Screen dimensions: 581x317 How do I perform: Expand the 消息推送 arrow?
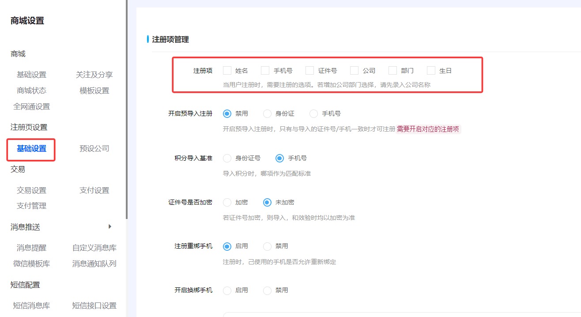tap(110, 227)
